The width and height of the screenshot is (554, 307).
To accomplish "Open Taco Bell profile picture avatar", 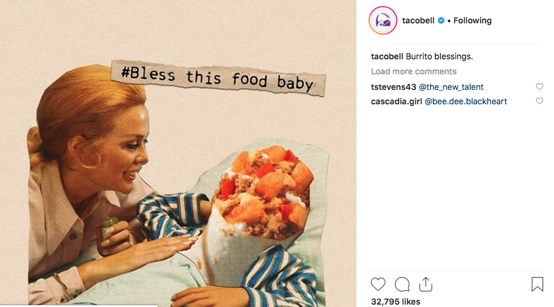I will tap(383, 20).
